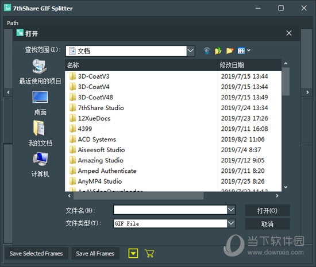Click date 2019/8/2 11:06
Image resolution: width=316 pixels, height=267 pixels.
[242, 139]
